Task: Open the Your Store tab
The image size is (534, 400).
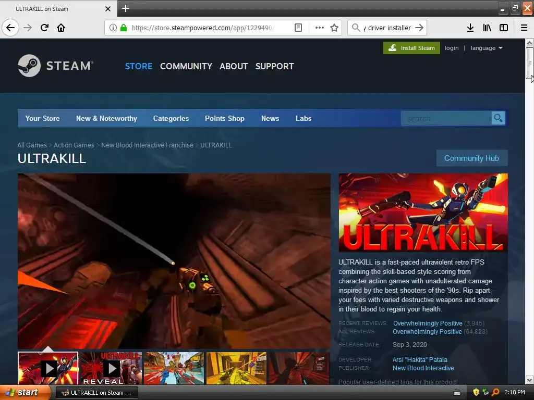Action: (43, 118)
